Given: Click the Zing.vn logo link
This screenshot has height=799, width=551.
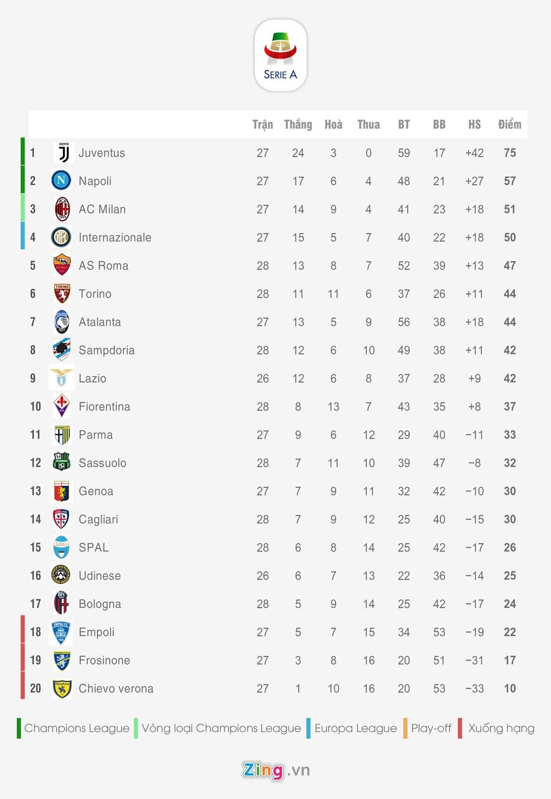Looking at the screenshot, I should point(275,770).
